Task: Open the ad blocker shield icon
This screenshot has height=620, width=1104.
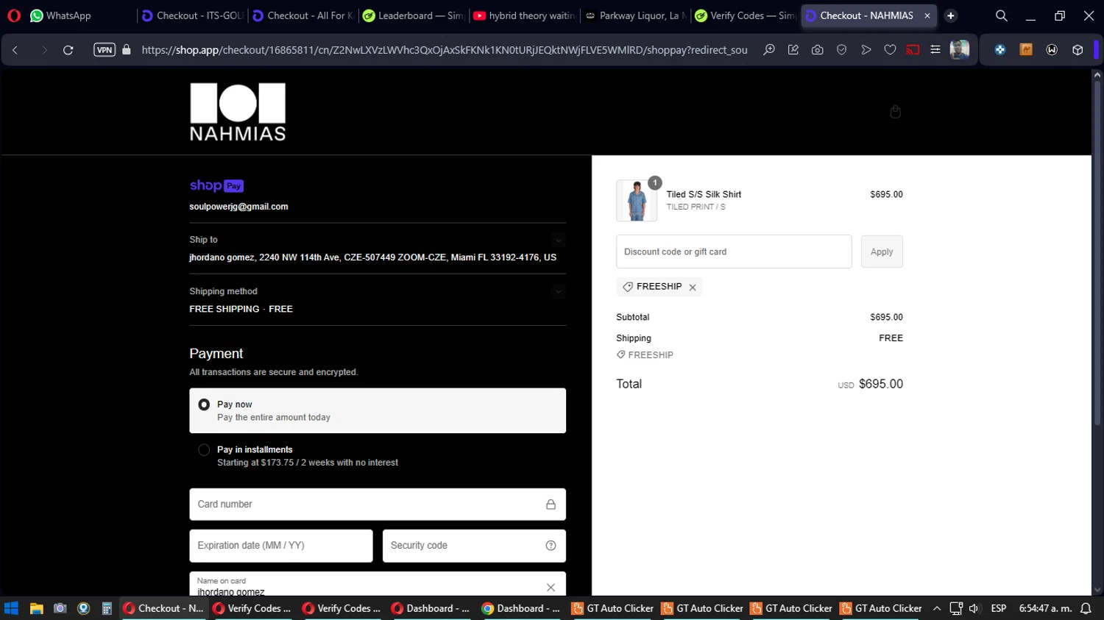Action: click(x=841, y=50)
